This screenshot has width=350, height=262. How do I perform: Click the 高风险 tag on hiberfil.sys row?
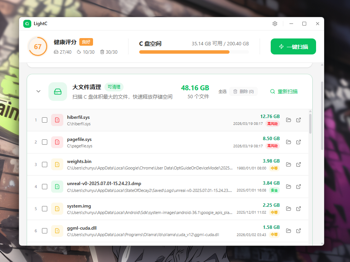click(273, 124)
